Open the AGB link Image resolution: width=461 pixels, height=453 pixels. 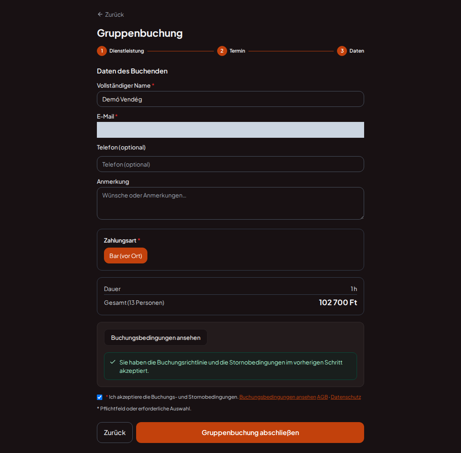322,397
